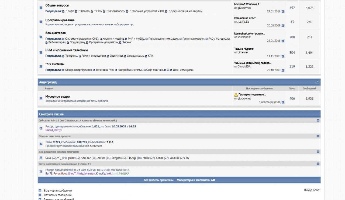The image size is (345, 200).
Task: Collapse the Общая статистика проекта section
Action: [318, 136]
